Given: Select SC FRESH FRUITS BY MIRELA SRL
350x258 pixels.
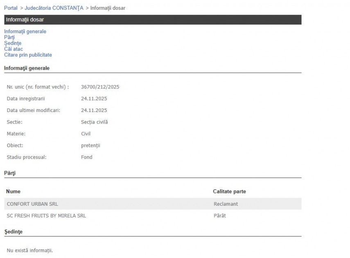Looking at the screenshot, I should point(46,215).
